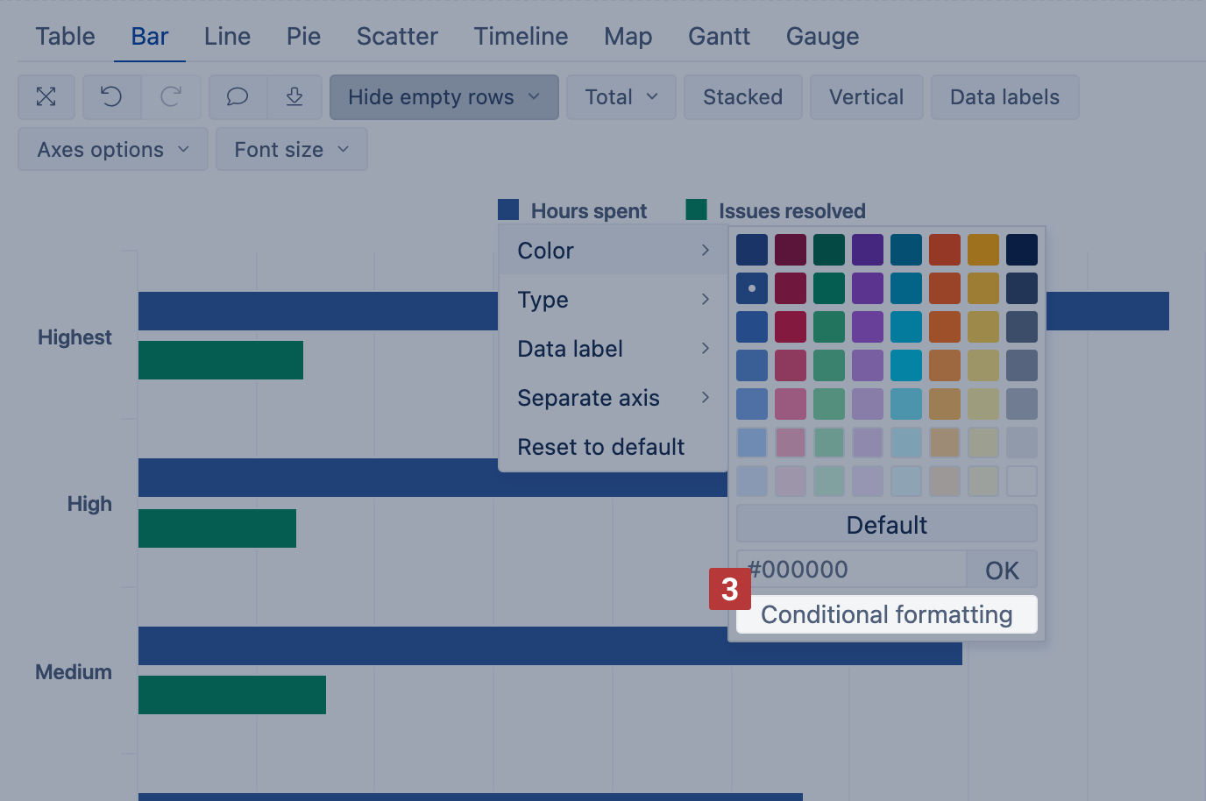Click the Conditional formatting button
1206x801 pixels.
[886, 615]
